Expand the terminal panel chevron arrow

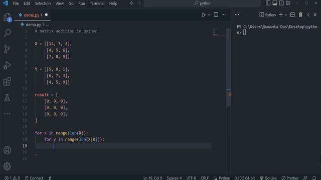tap(308, 14)
